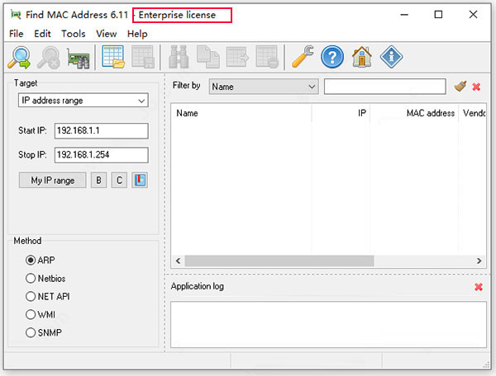Click app icon in the title bar
The width and height of the screenshot is (496, 376).
(16, 15)
